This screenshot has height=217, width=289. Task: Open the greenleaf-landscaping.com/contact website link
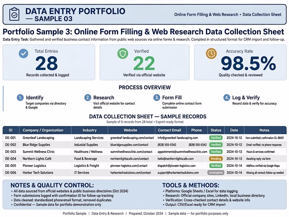(132, 138)
